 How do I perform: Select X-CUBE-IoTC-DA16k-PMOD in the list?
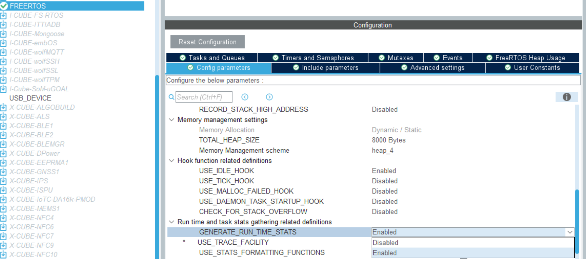pyautogui.click(x=52, y=199)
